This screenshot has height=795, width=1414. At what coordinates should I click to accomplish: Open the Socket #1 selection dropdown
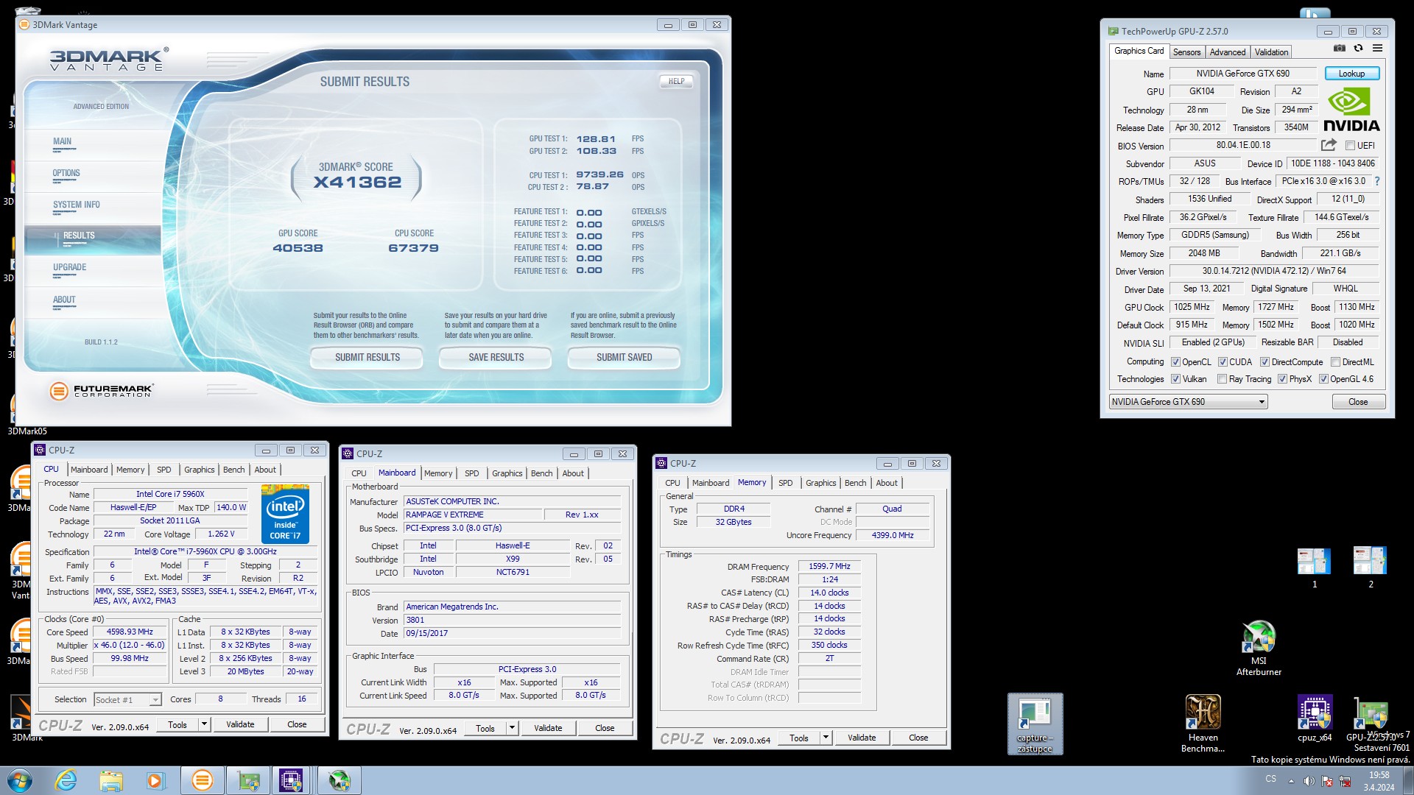point(127,699)
